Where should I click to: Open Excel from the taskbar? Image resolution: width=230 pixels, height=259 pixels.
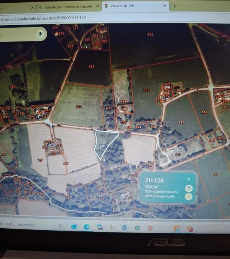click(138, 228)
